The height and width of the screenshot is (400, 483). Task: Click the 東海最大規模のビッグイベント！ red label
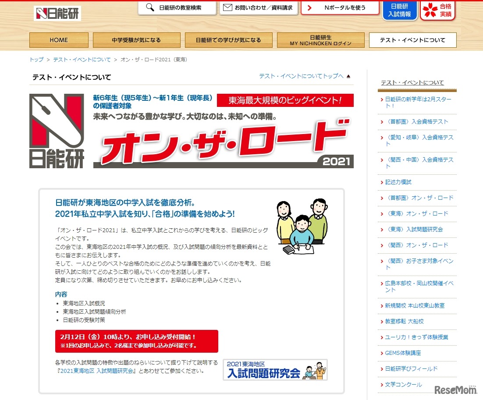(285, 100)
